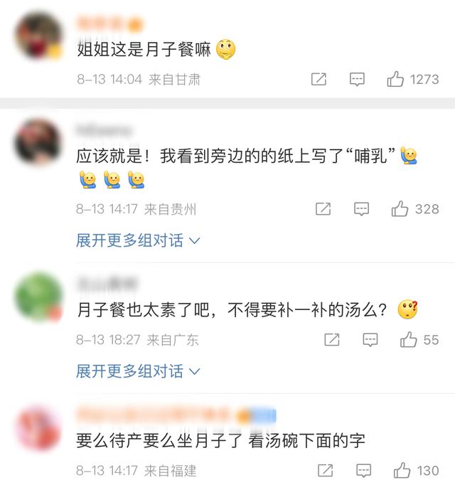Share the comment posted from 贵州
This screenshot has width=455, height=480.
pyautogui.click(x=323, y=209)
